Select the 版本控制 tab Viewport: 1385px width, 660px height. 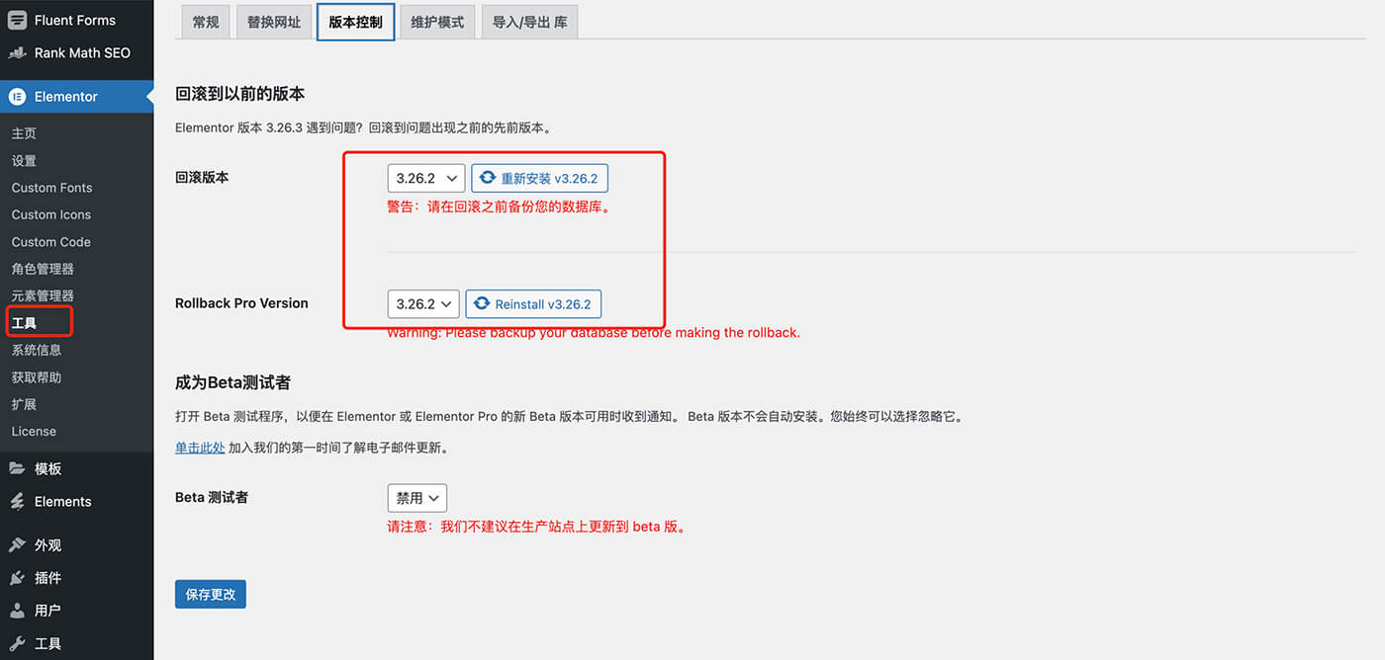pos(356,22)
